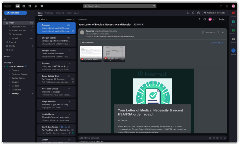This screenshot has width=239, height=145.
Task: Collapse the Me section header
Action: (x=6, y=19)
